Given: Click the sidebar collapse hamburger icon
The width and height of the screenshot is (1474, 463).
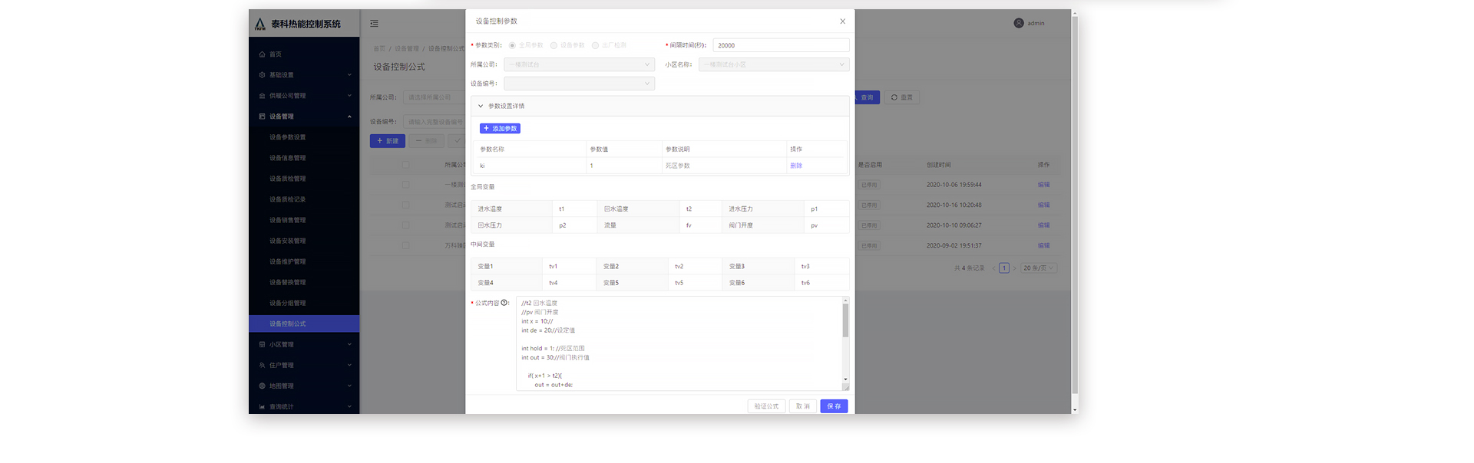Looking at the screenshot, I should coord(374,24).
